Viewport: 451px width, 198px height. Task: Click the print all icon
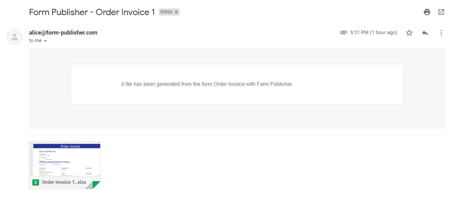click(x=427, y=12)
